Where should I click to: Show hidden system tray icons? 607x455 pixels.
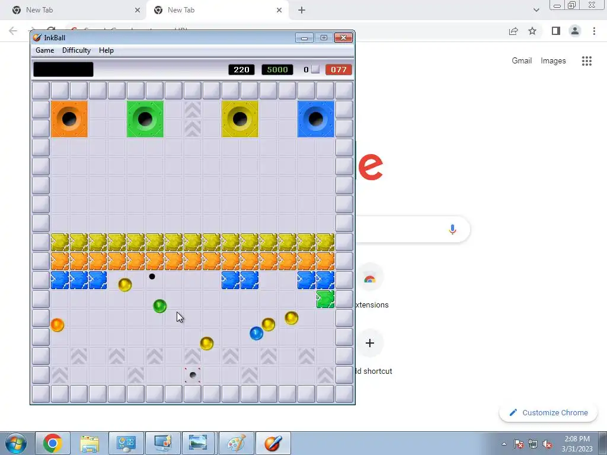click(x=504, y=444)
